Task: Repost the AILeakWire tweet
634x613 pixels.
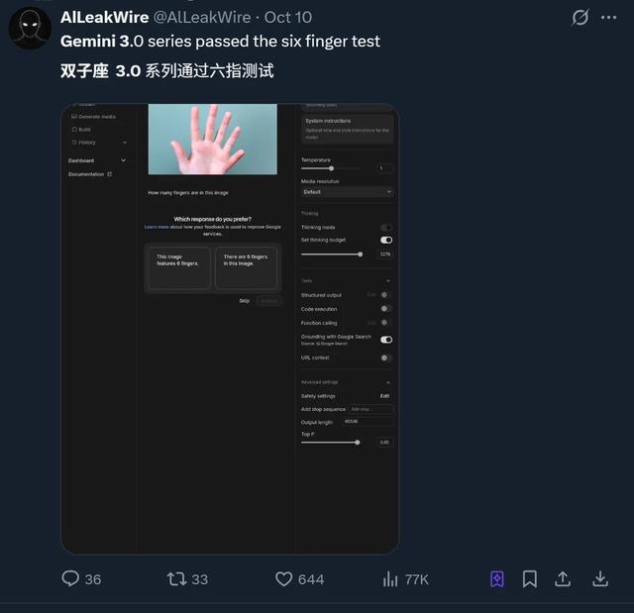Action: pos(177,578)
